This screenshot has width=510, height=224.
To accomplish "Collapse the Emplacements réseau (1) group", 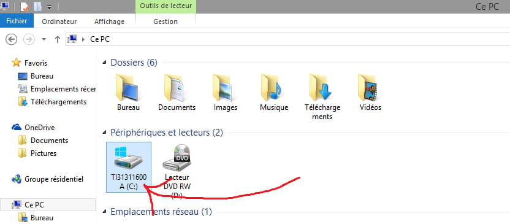I will (x=104, y=212).
